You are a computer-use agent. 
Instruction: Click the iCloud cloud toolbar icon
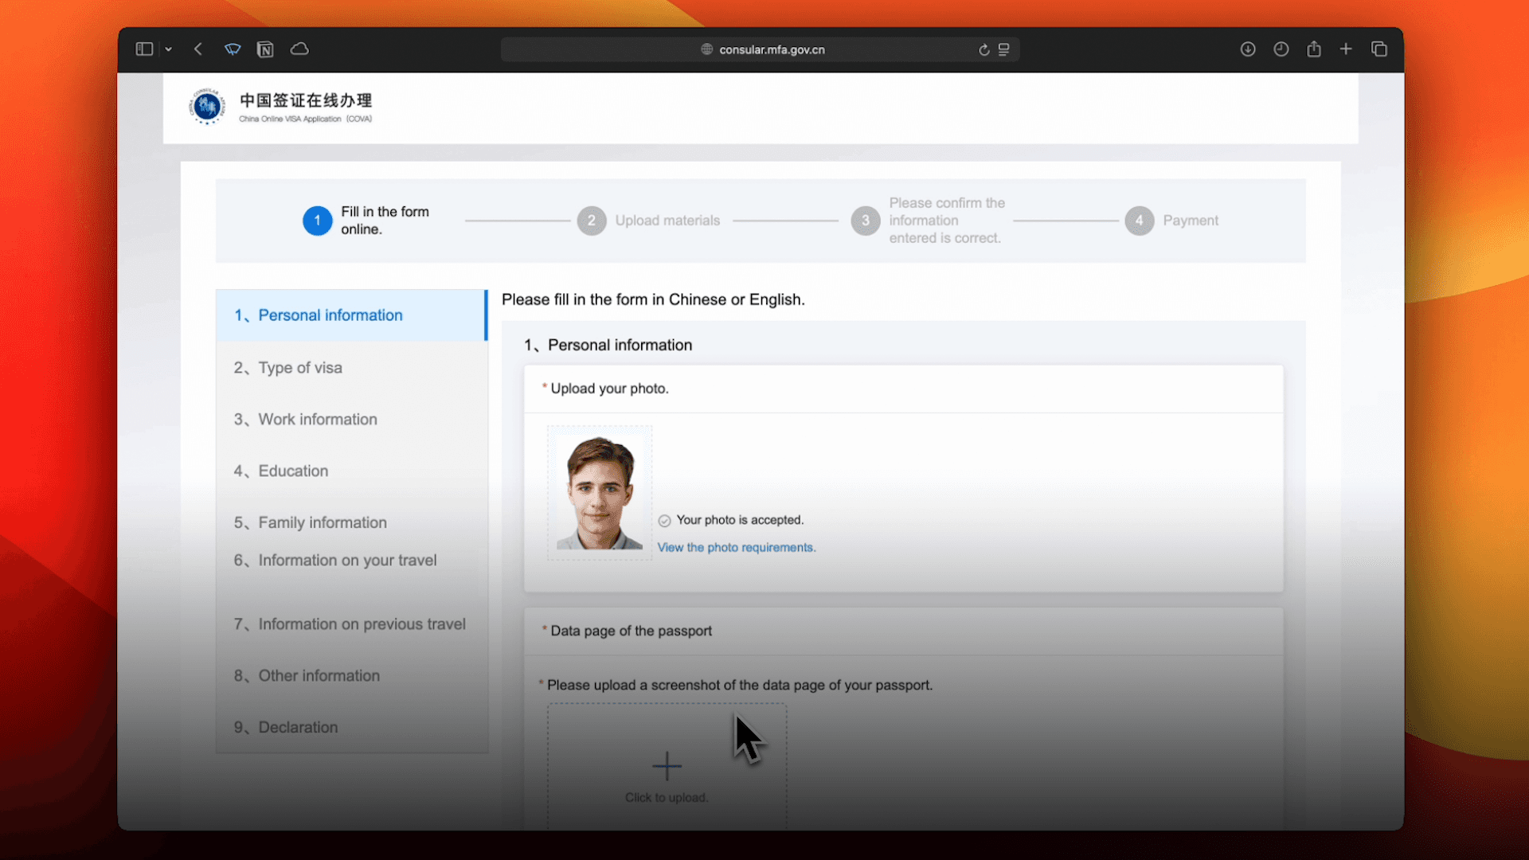299,49
